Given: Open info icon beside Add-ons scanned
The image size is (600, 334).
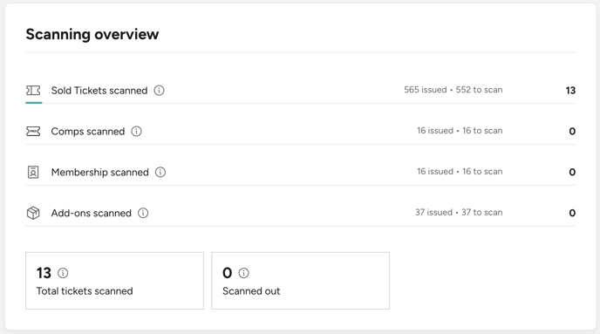Looking at the screenshot, I should 143,213.
